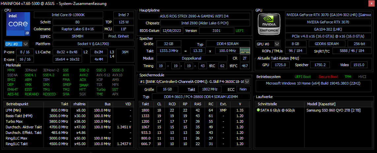The image size is (377, 153).
Task: Click the L2 cache 8x2M value
Action: click(x=99, y=52)
